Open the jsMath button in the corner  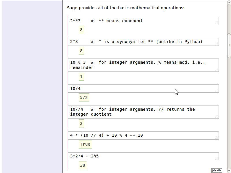[217, 170]
